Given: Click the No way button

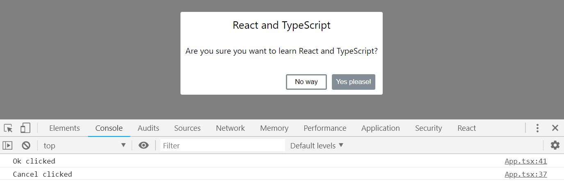Looking at the screenshot, I should pos(306,82).
